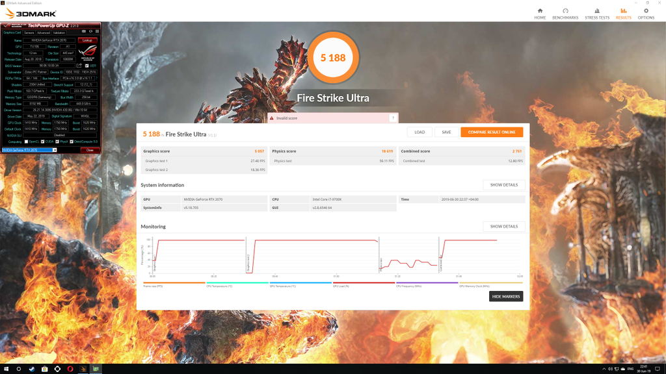
Task: Open Steam from the taskbar
Action: click(x=31, y=369)
